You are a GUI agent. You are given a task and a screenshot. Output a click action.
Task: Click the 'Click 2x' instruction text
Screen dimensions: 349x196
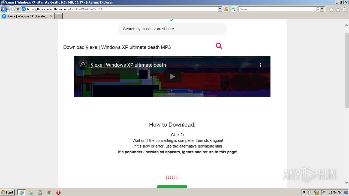178,135
